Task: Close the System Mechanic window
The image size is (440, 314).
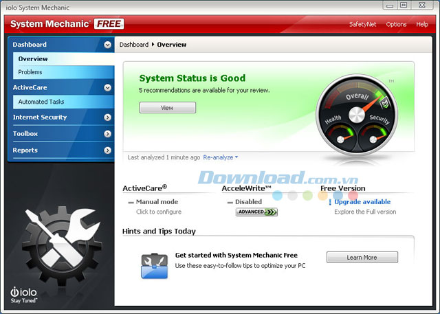Action: coord(422,5)
